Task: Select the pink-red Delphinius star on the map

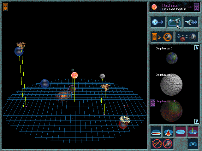Action: 74,75
